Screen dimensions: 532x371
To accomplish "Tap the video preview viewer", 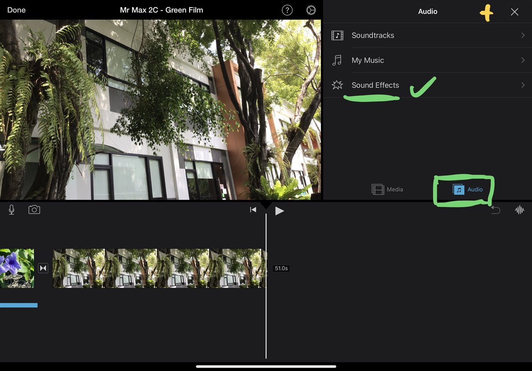I will 160,110.
